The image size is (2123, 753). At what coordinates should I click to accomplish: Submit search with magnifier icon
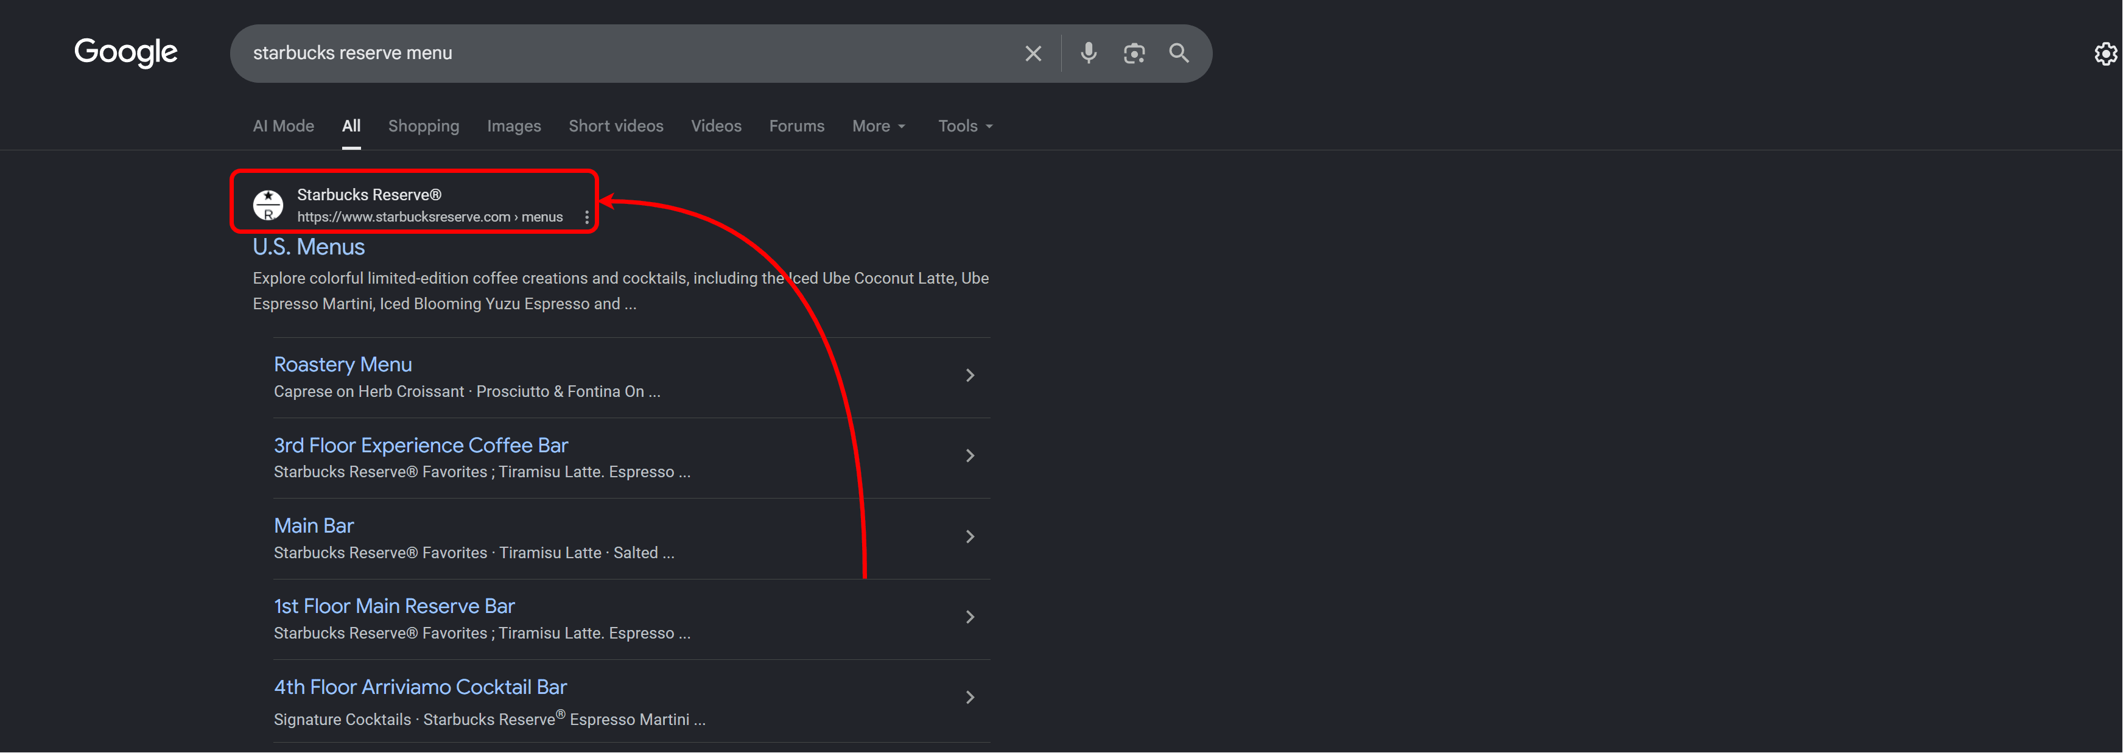tap(1179, 53)
